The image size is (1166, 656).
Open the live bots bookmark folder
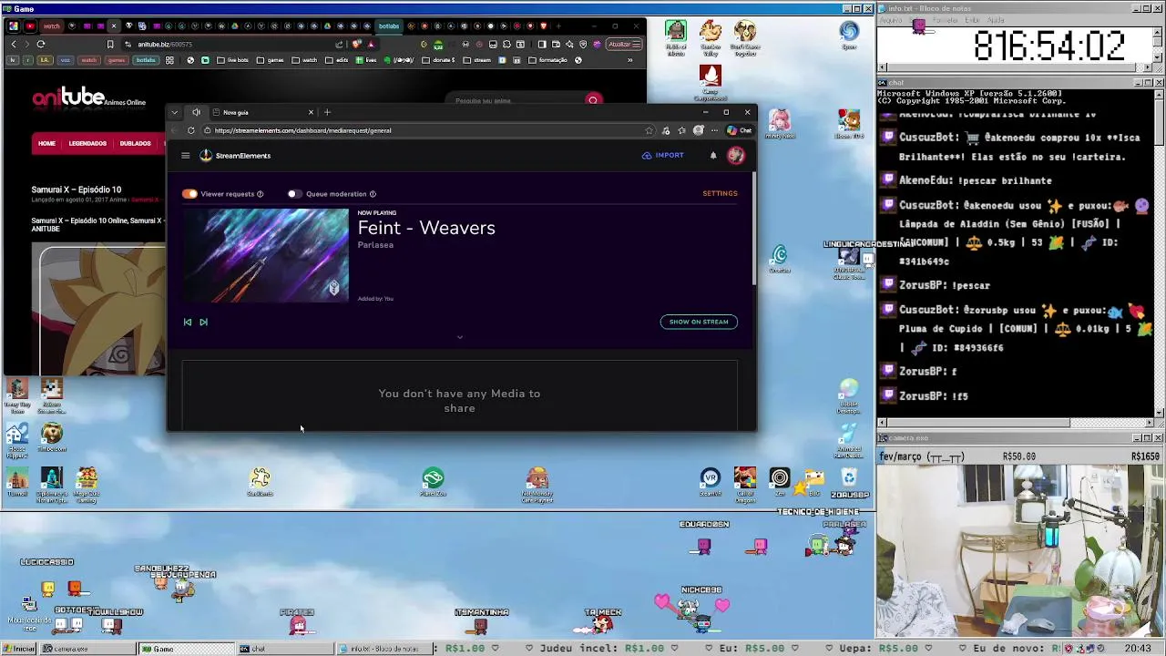pos(233,60)
